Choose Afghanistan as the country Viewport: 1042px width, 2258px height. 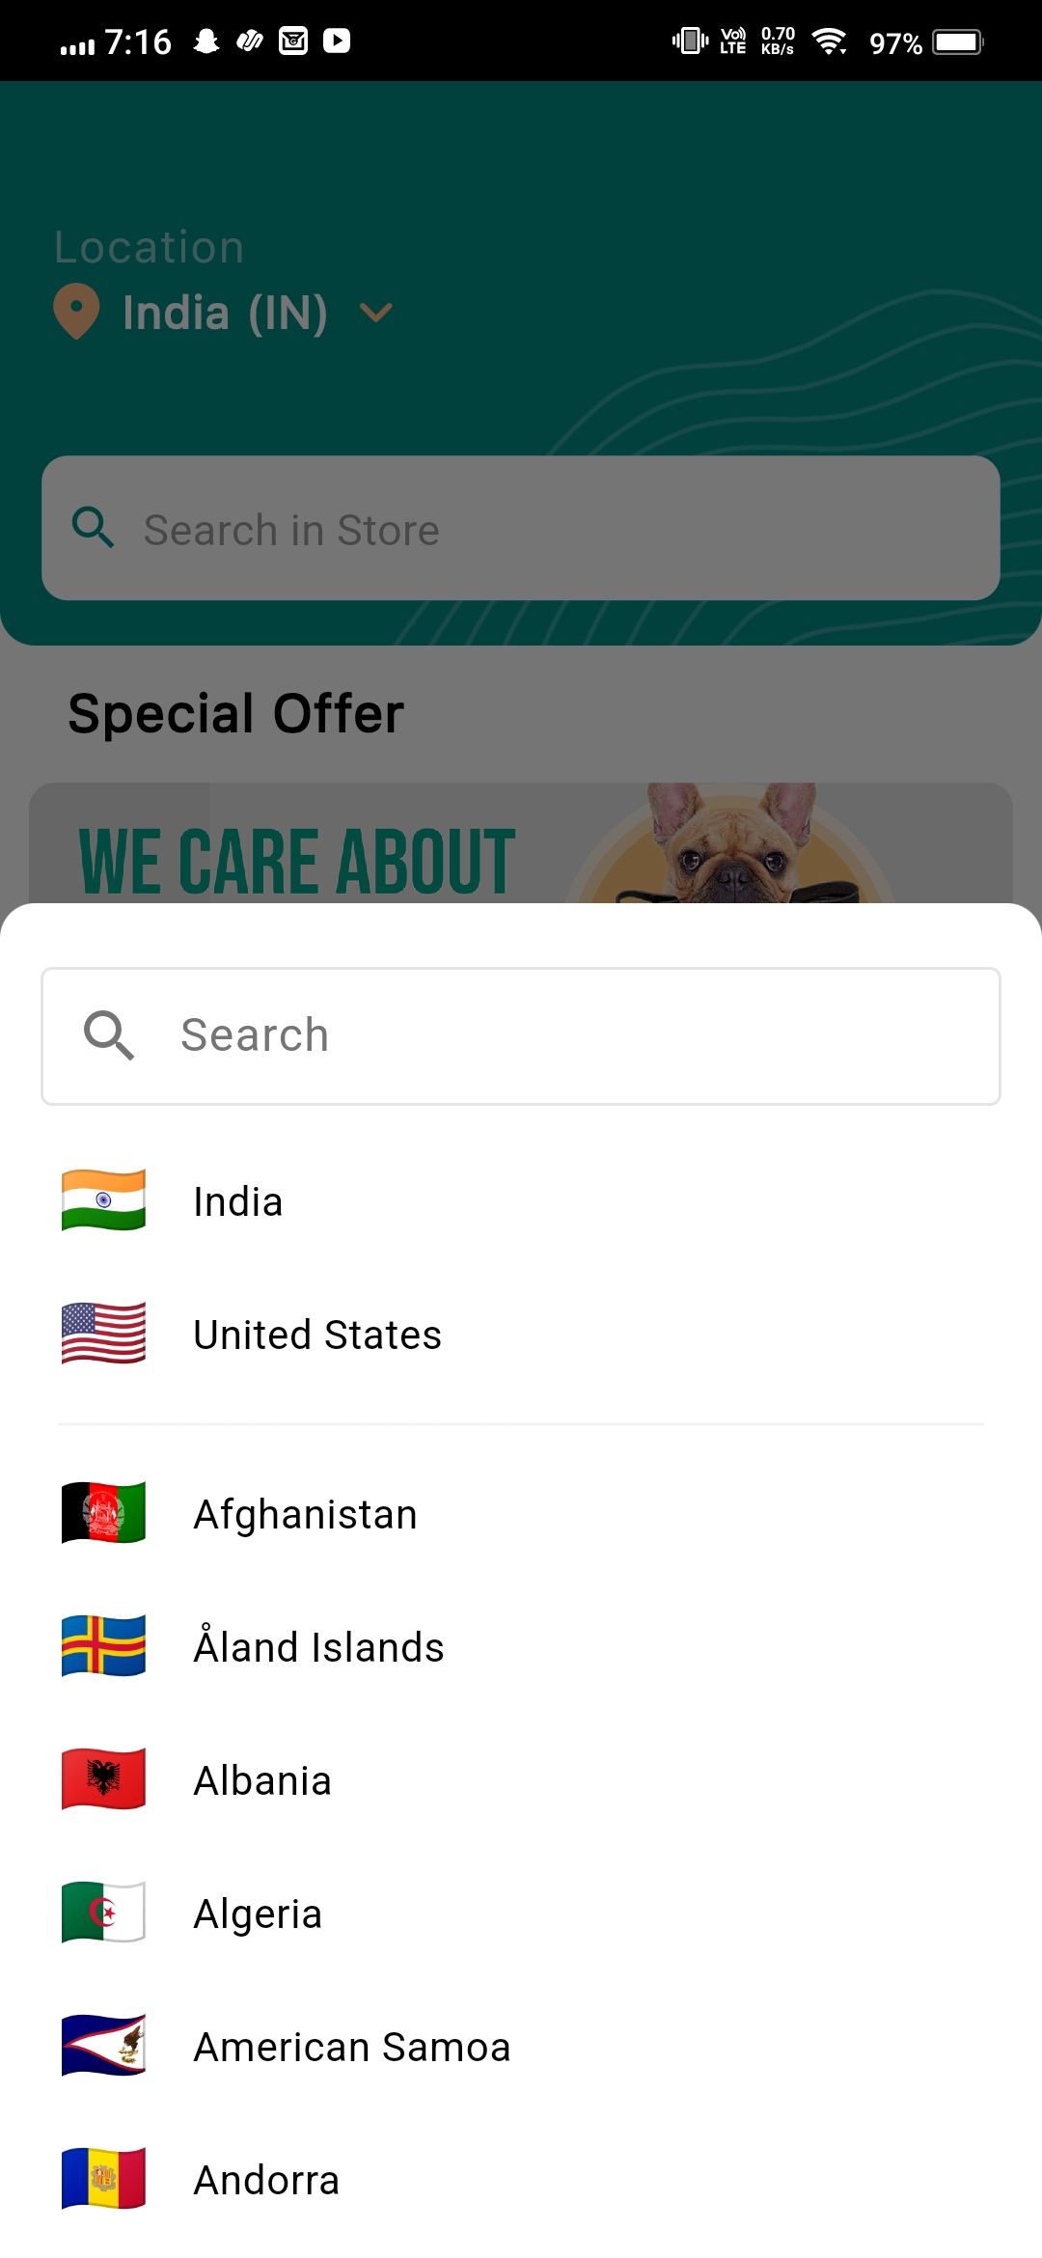tap(521, 1514)
